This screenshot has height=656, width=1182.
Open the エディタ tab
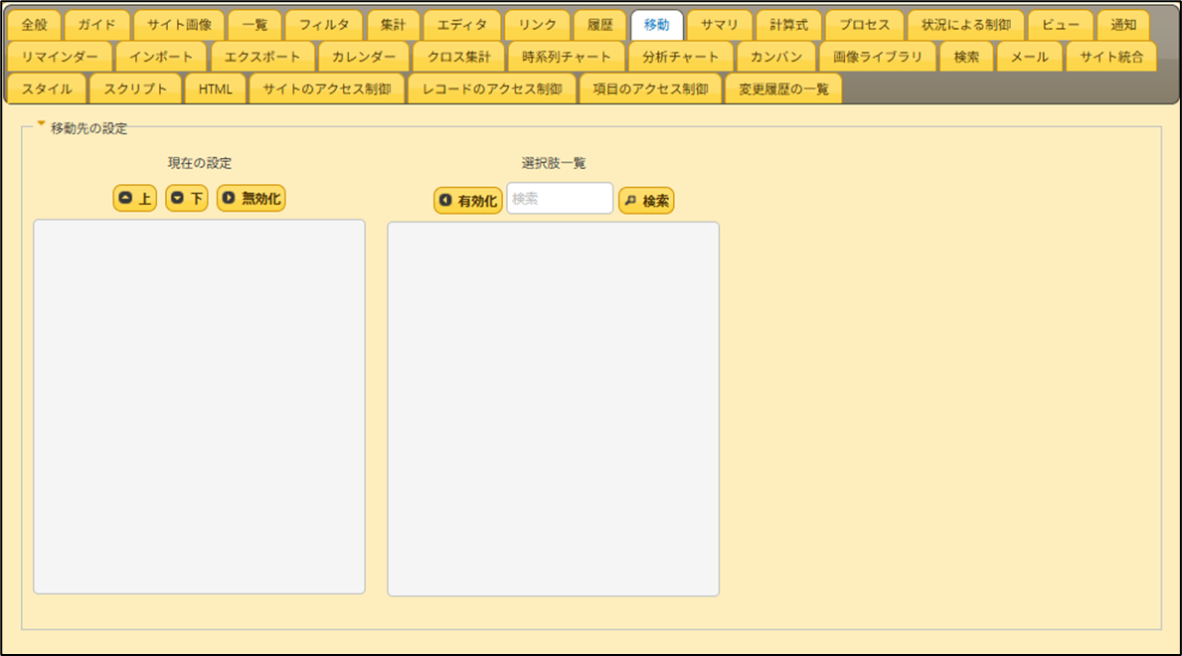pos(461,25)
